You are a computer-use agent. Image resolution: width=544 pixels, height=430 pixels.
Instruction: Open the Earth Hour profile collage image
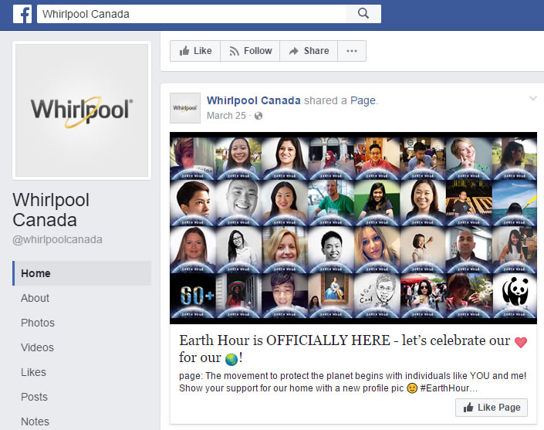[353, 228]
